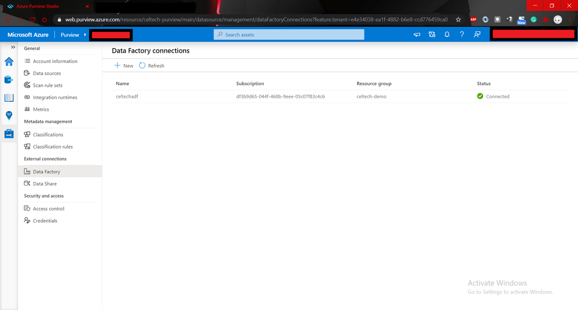
Task: Open the Home icon in left rail
Action: click(9, 61)
